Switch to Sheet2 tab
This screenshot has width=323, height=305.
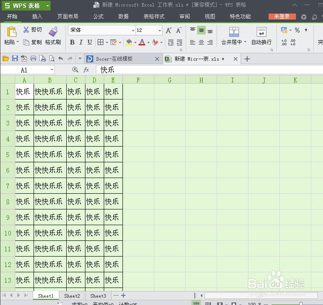[x=72, y=296]
